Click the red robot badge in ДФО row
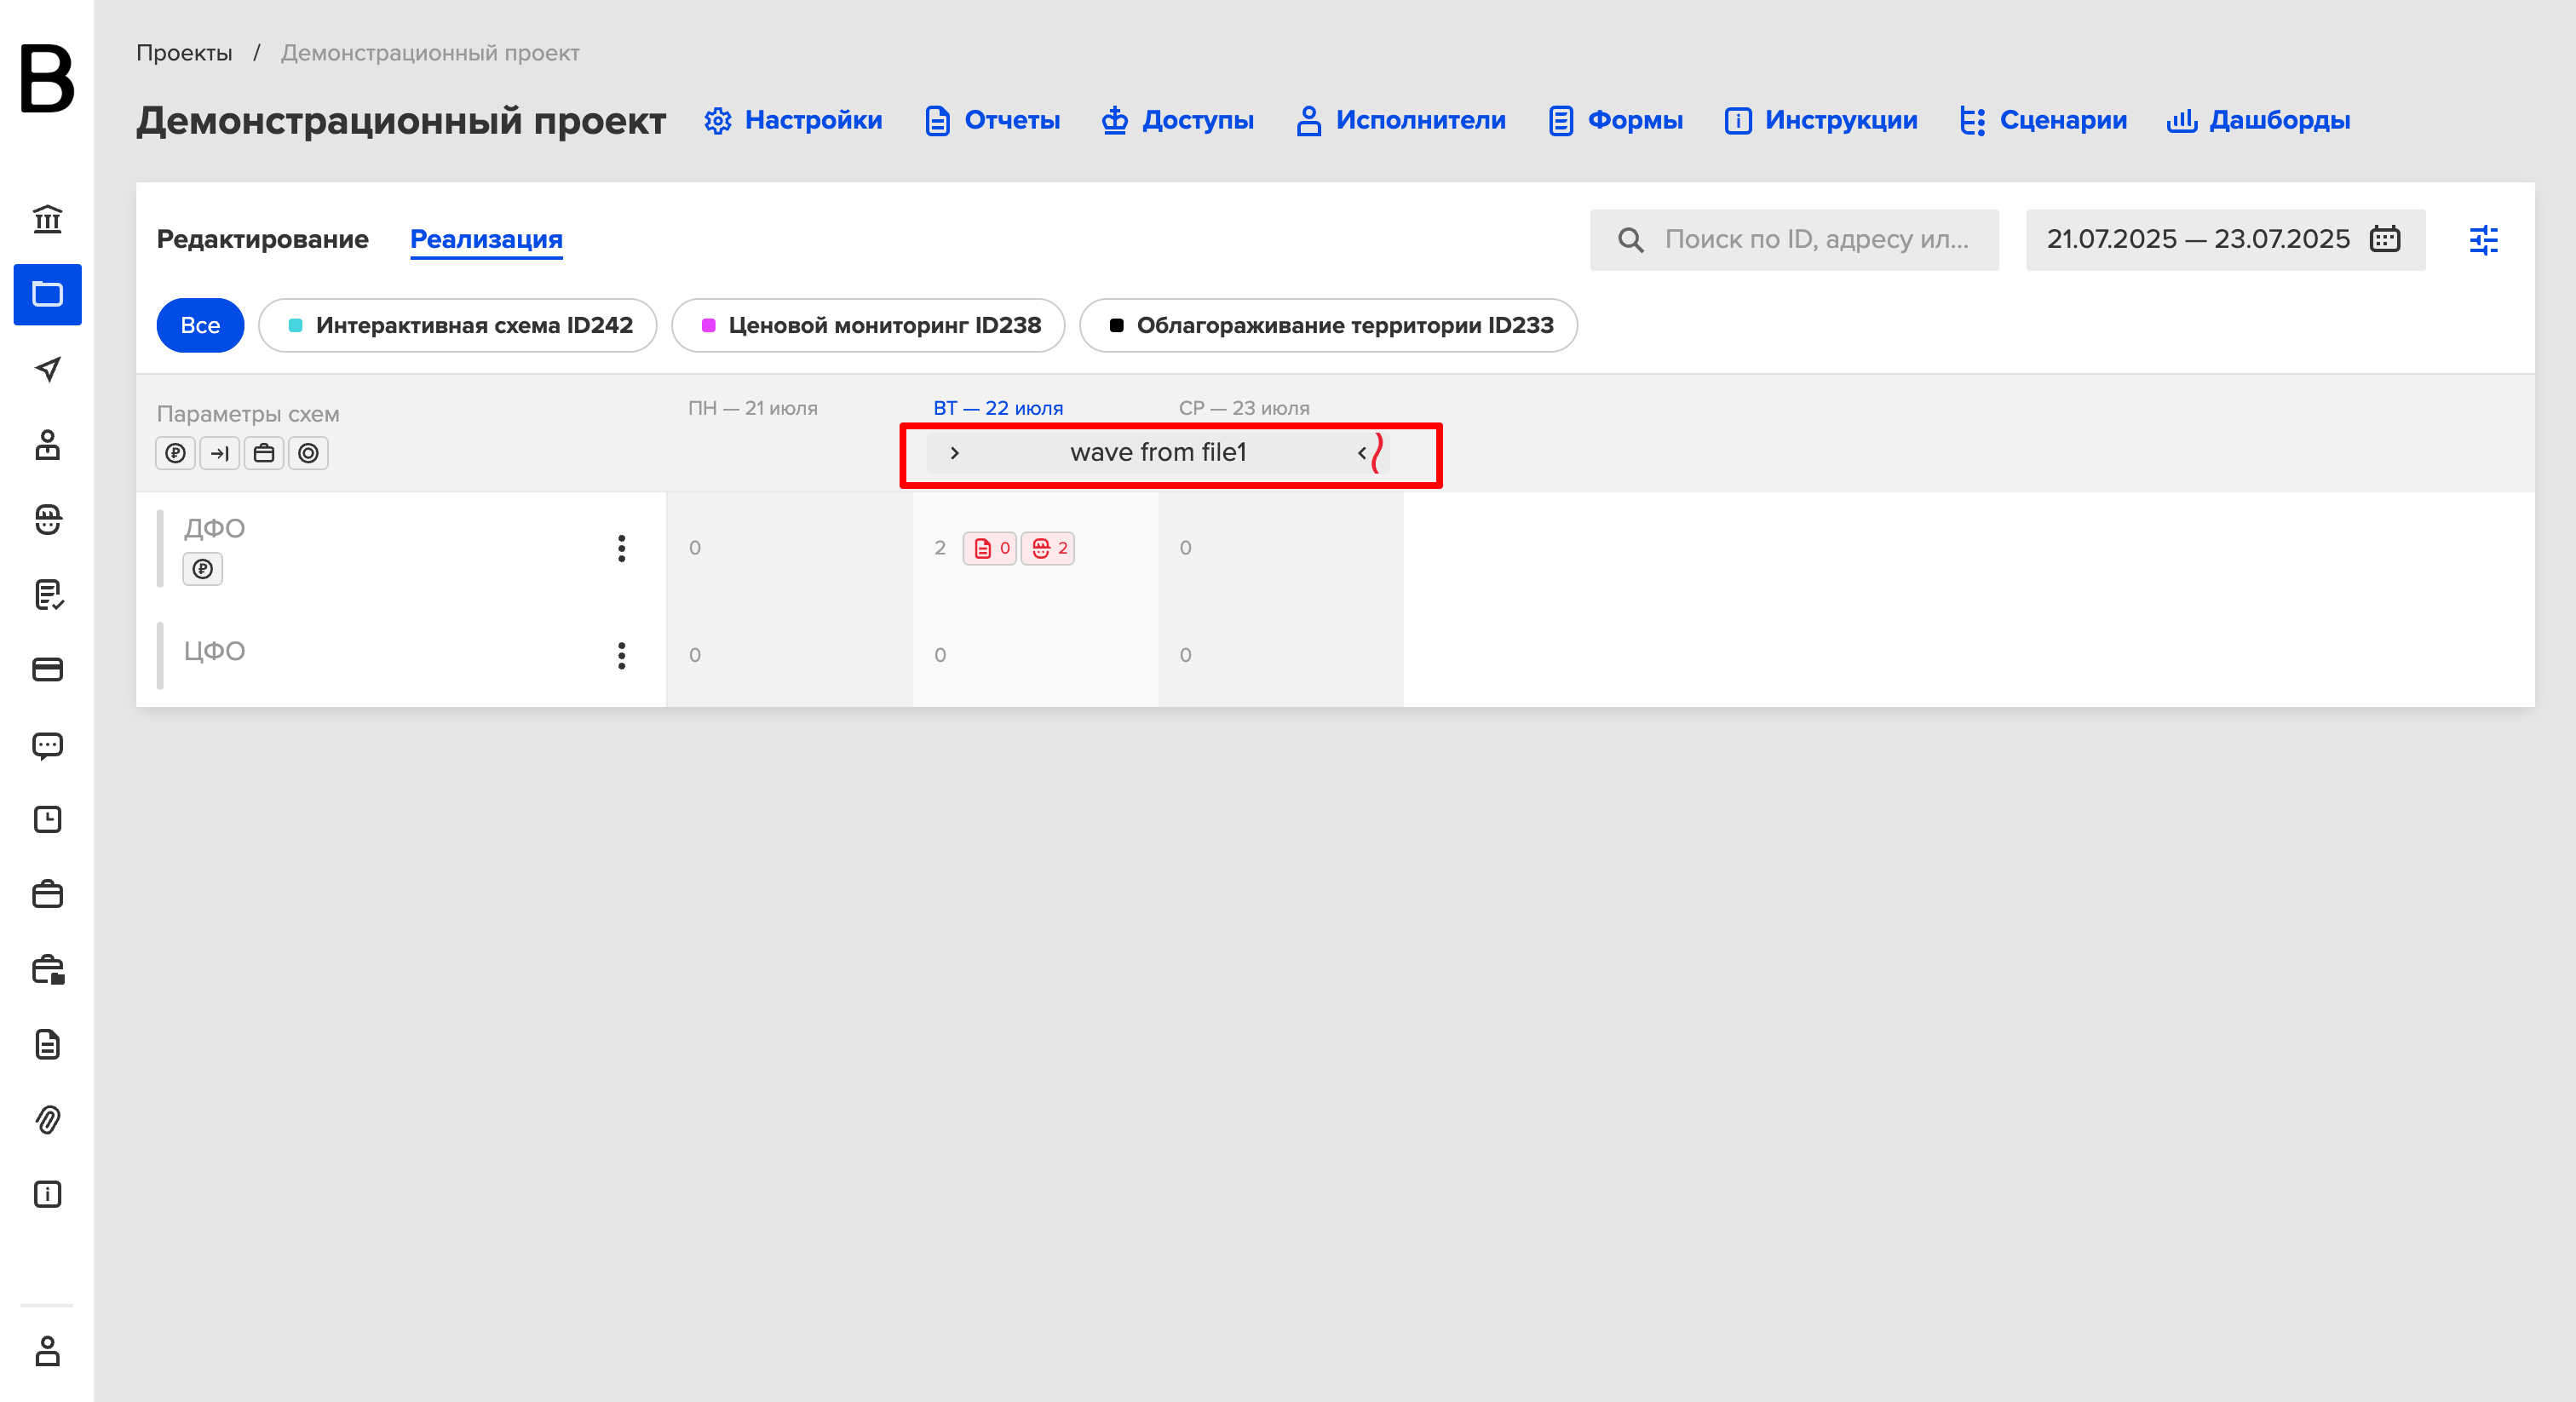Screen dimensions: 2576x1402 point(1048,548)
